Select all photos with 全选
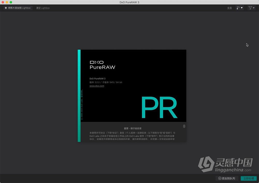The height and width of the screenshot is (183, 259). (229, 8)
